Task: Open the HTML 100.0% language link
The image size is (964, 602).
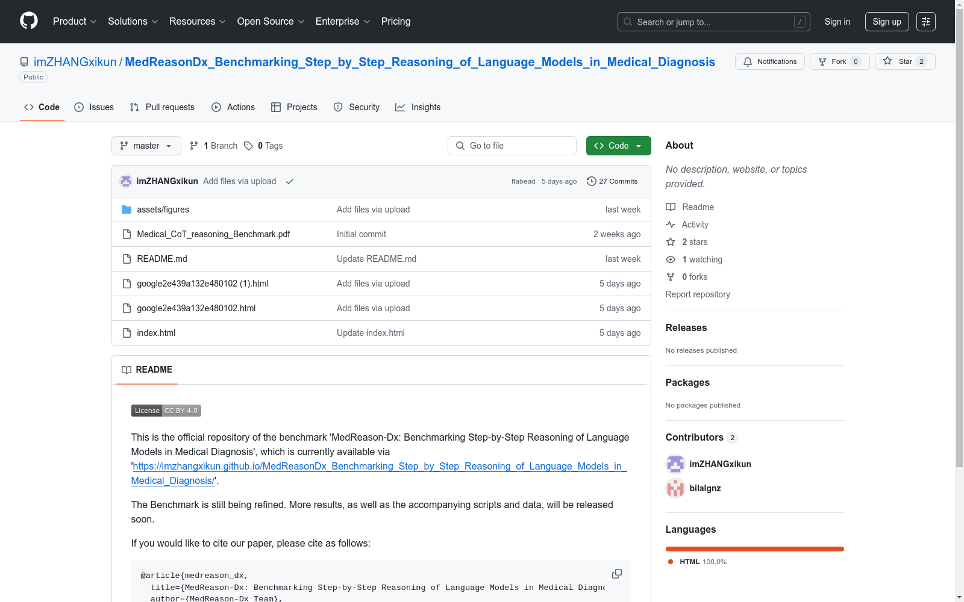Action: tap(697, 562)
